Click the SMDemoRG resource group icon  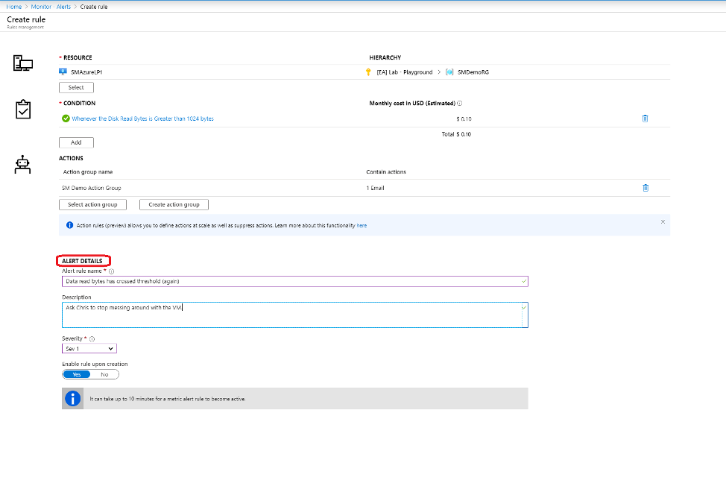pos(449,72)
